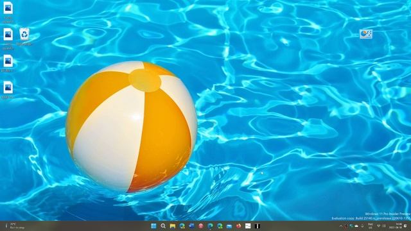This screenshot has width=411, height=231.
Task: Launch the red Firefox-style taskbar icon
Action: click(238, 226)
